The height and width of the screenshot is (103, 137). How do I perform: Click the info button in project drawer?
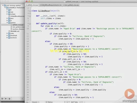(x=22, y=99)
